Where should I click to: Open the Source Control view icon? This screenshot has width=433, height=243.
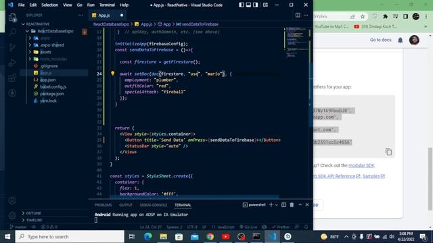pyautogui.click(x=12, y=47)
